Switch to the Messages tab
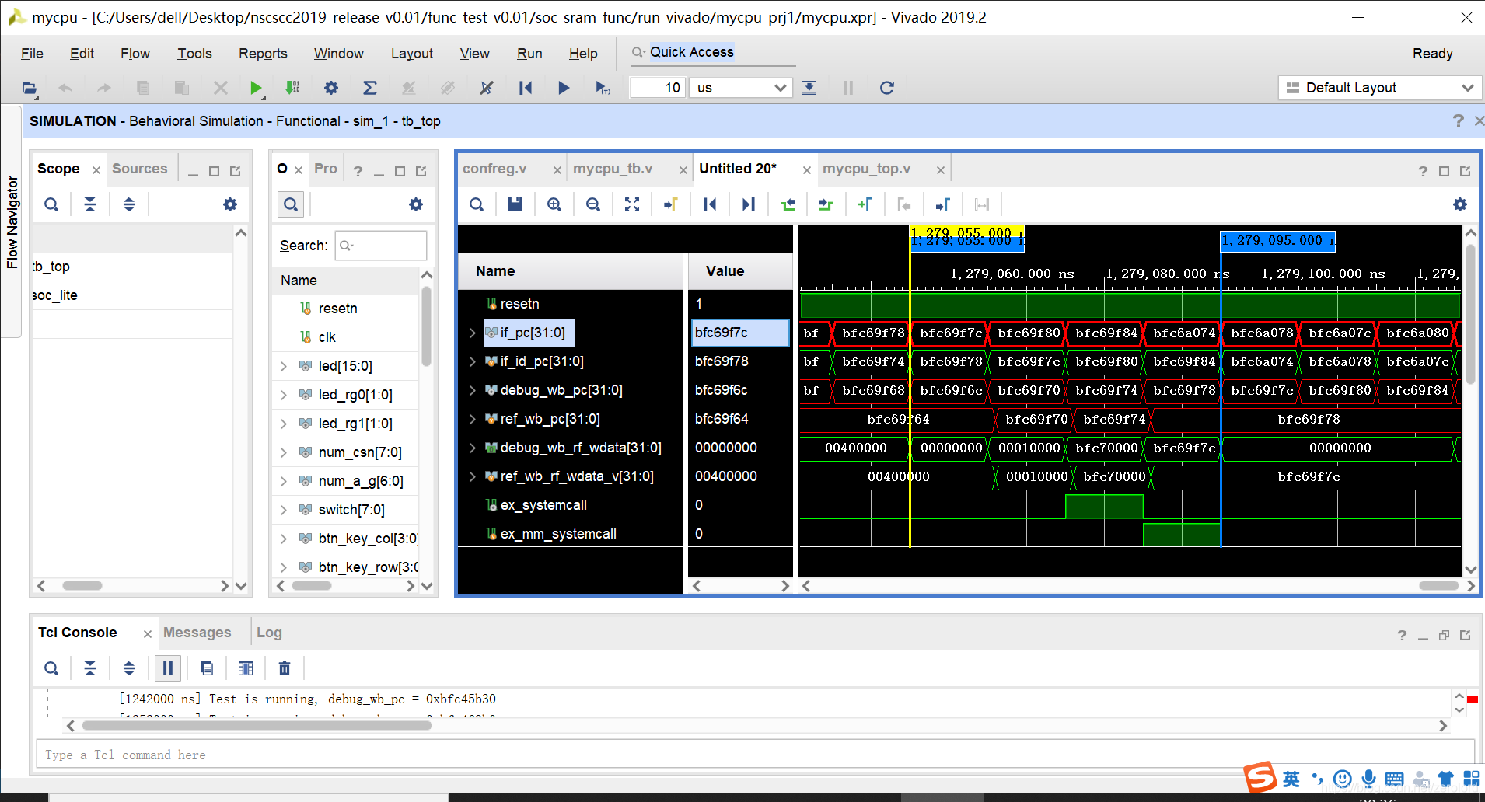The height and width of the screenshot is (802, 1485). pyautogui.click(x=197, y=633)
